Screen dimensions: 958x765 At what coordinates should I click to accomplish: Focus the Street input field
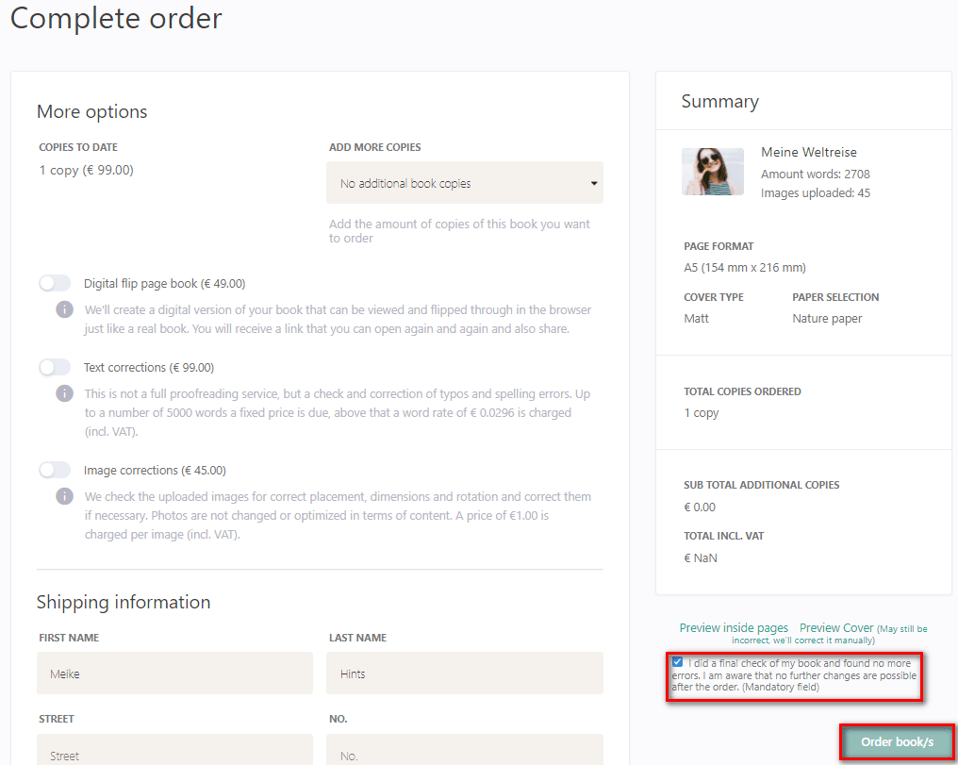[174, 750]
